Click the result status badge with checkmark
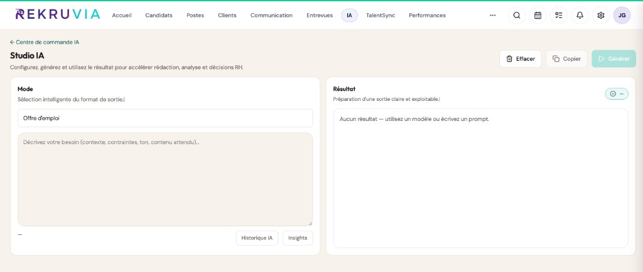643x272 pixels. coord(617,93)
